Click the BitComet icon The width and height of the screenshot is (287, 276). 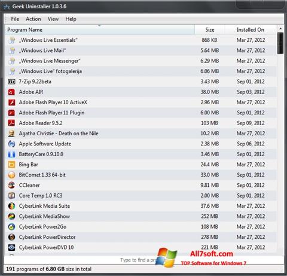tap(11, 175)
